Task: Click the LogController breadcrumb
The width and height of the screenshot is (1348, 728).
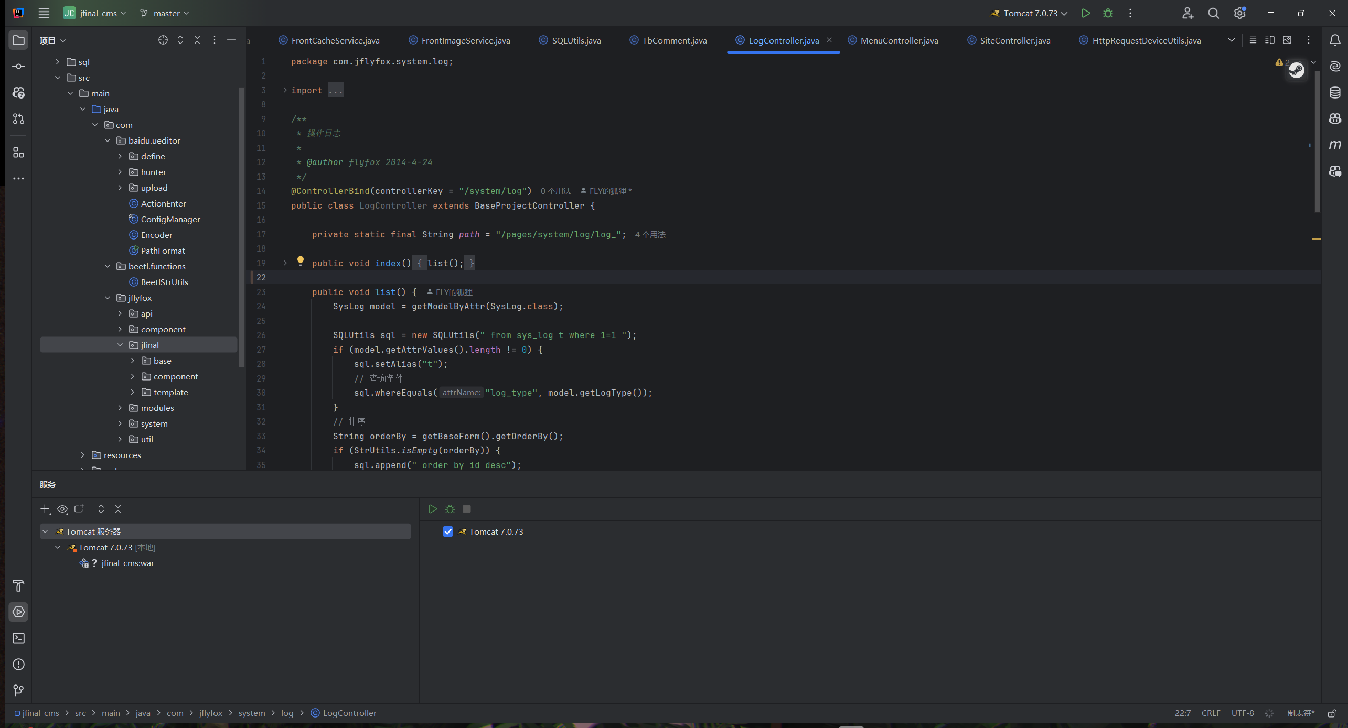Action: coord(344,713)
